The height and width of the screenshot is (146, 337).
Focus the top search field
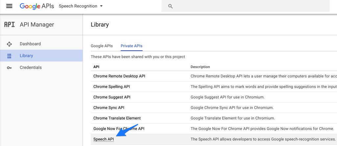(246, 6)
